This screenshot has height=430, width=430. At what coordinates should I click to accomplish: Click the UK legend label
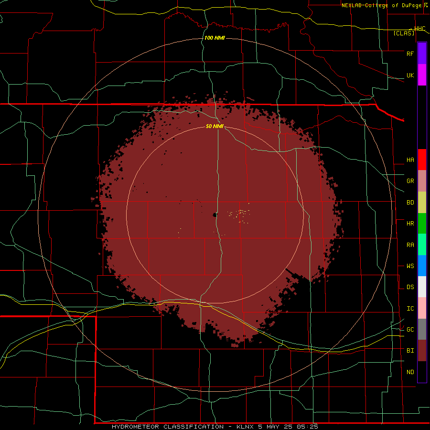(410, 75)
